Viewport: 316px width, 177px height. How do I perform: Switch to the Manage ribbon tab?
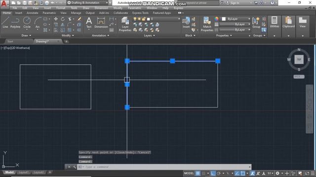tap(76, 13)
